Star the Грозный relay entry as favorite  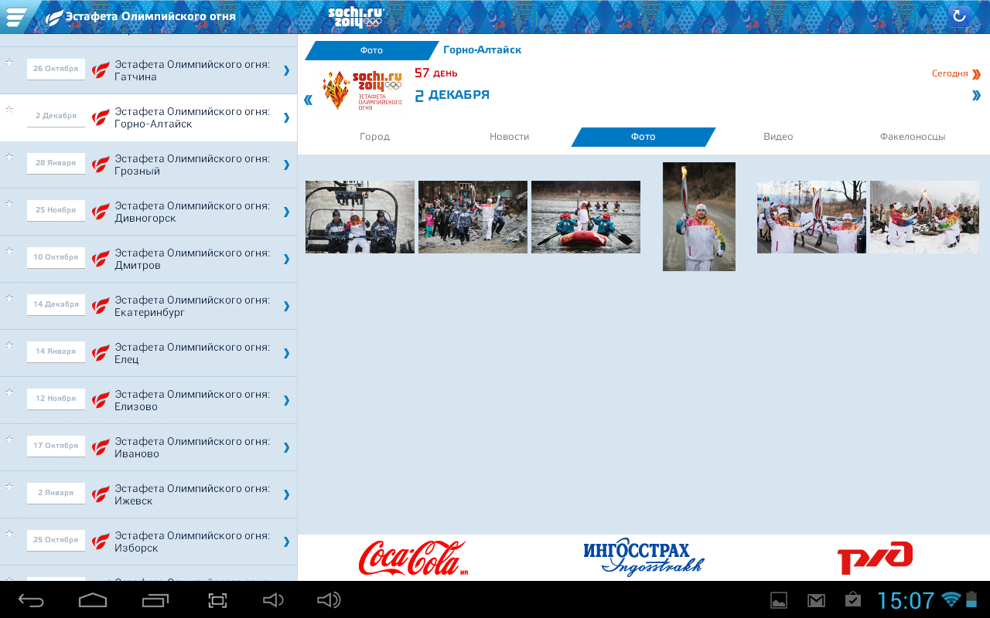9,156
